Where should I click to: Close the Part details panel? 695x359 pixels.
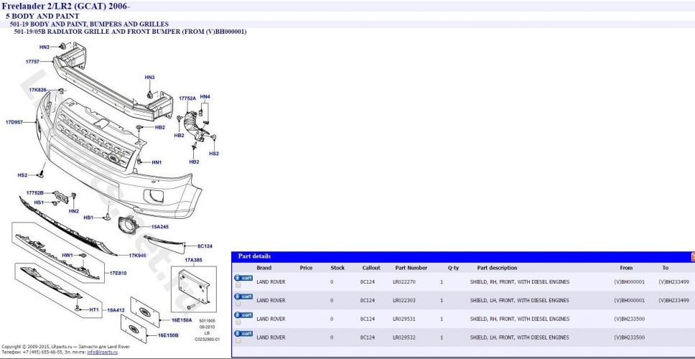[693, 256]
